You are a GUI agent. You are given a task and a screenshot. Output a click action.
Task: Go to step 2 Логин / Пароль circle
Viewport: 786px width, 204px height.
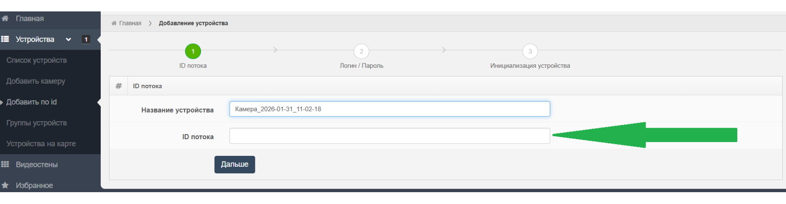click(x=361, y=51)
